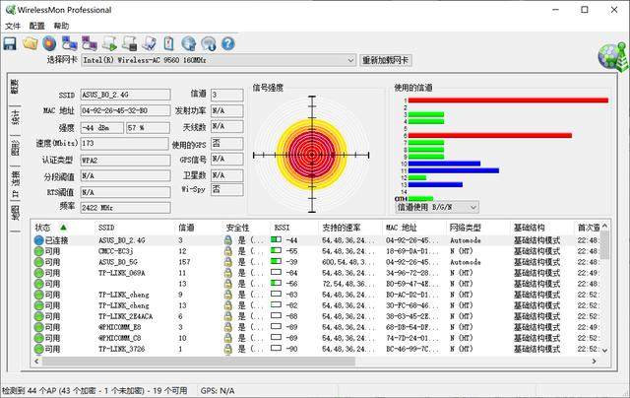Click the blue question mark help icon

coord(227,43)
